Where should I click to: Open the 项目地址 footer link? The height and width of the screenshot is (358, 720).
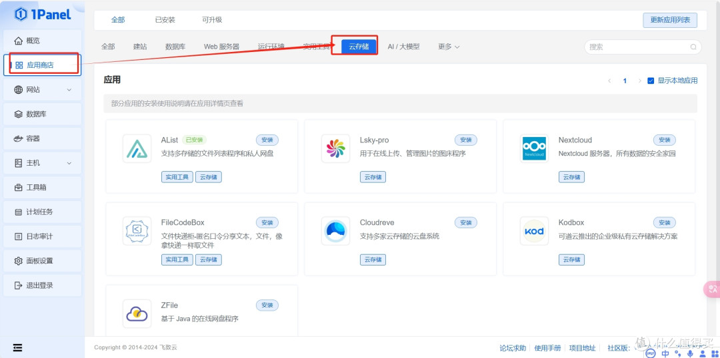(x=582, y=349)
